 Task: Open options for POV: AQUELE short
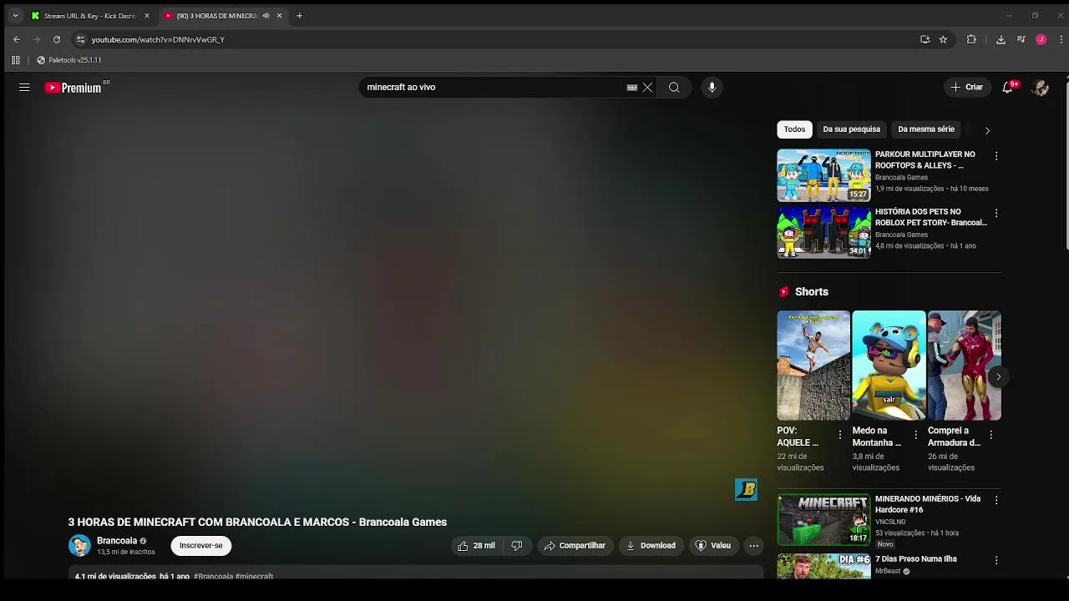tap(840, 435)
